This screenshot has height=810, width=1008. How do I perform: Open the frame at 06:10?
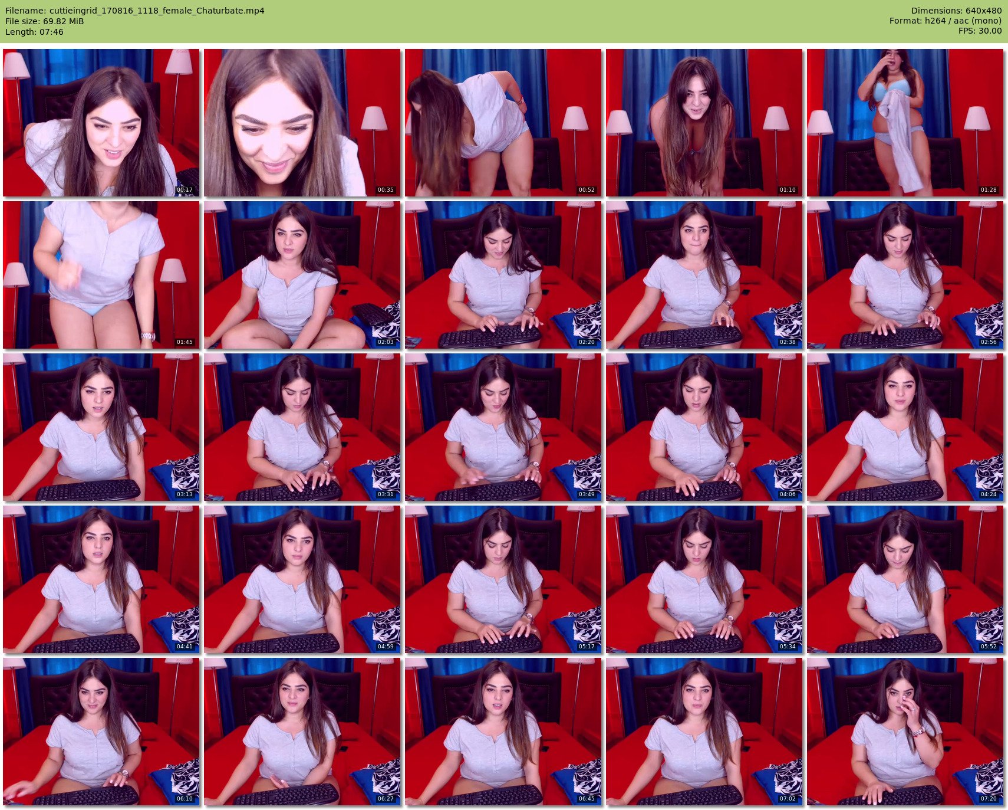tap(101, 732)
